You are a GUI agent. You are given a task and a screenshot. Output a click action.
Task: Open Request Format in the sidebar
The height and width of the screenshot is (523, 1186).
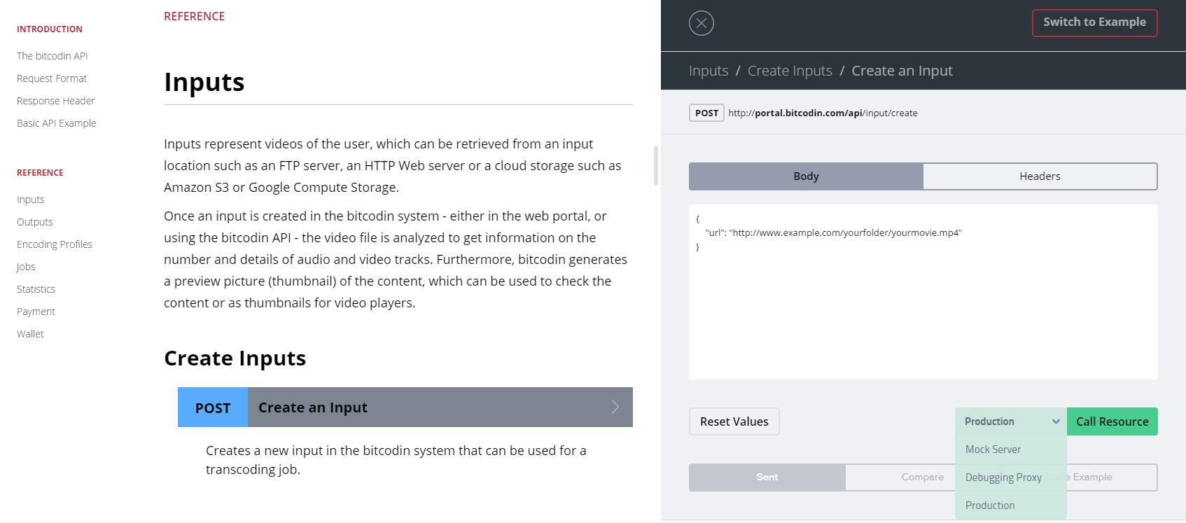52,78
